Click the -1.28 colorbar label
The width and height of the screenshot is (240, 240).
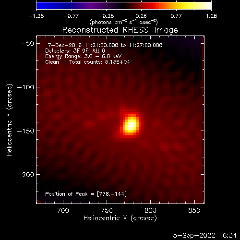(x=36, y=16)
